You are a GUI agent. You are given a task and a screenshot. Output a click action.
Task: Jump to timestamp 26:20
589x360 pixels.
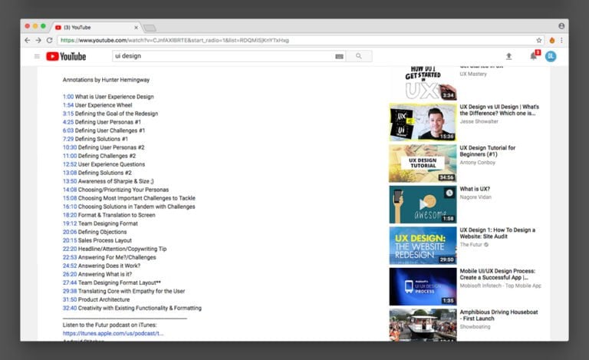[x=70, y=274]
